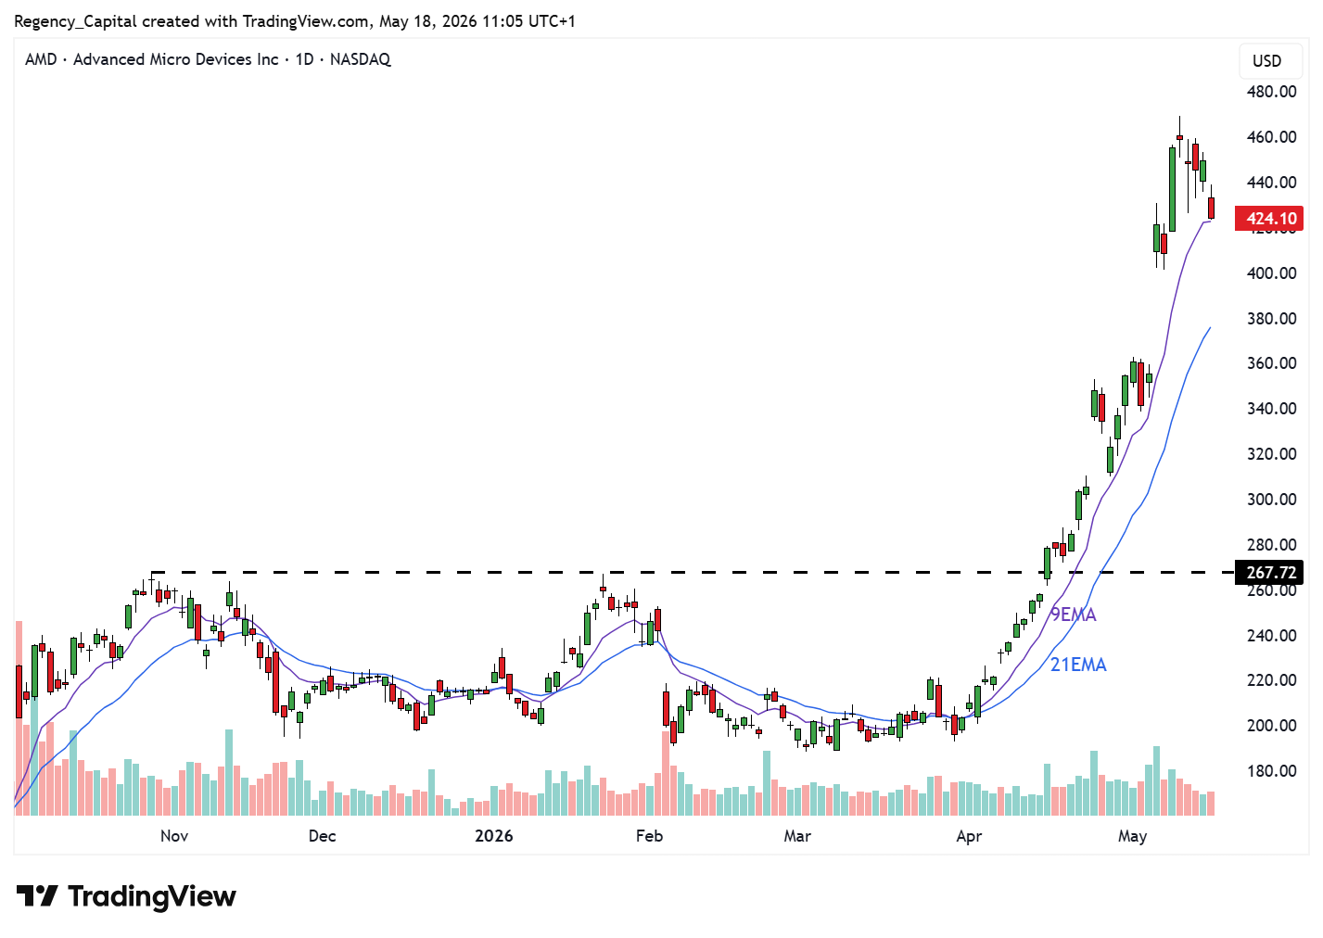Screen dimensions: 1323x938
Task: Click the 200.00 price axis label
Action: (1271, 726)
